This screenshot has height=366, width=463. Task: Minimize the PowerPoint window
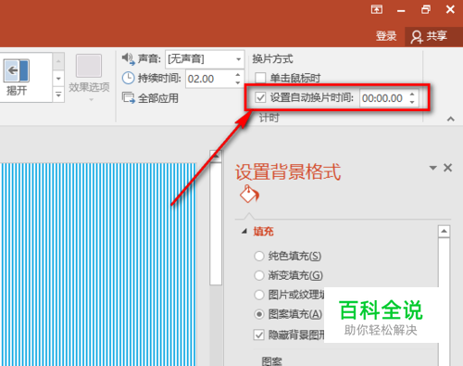click(x=401, y=10)
